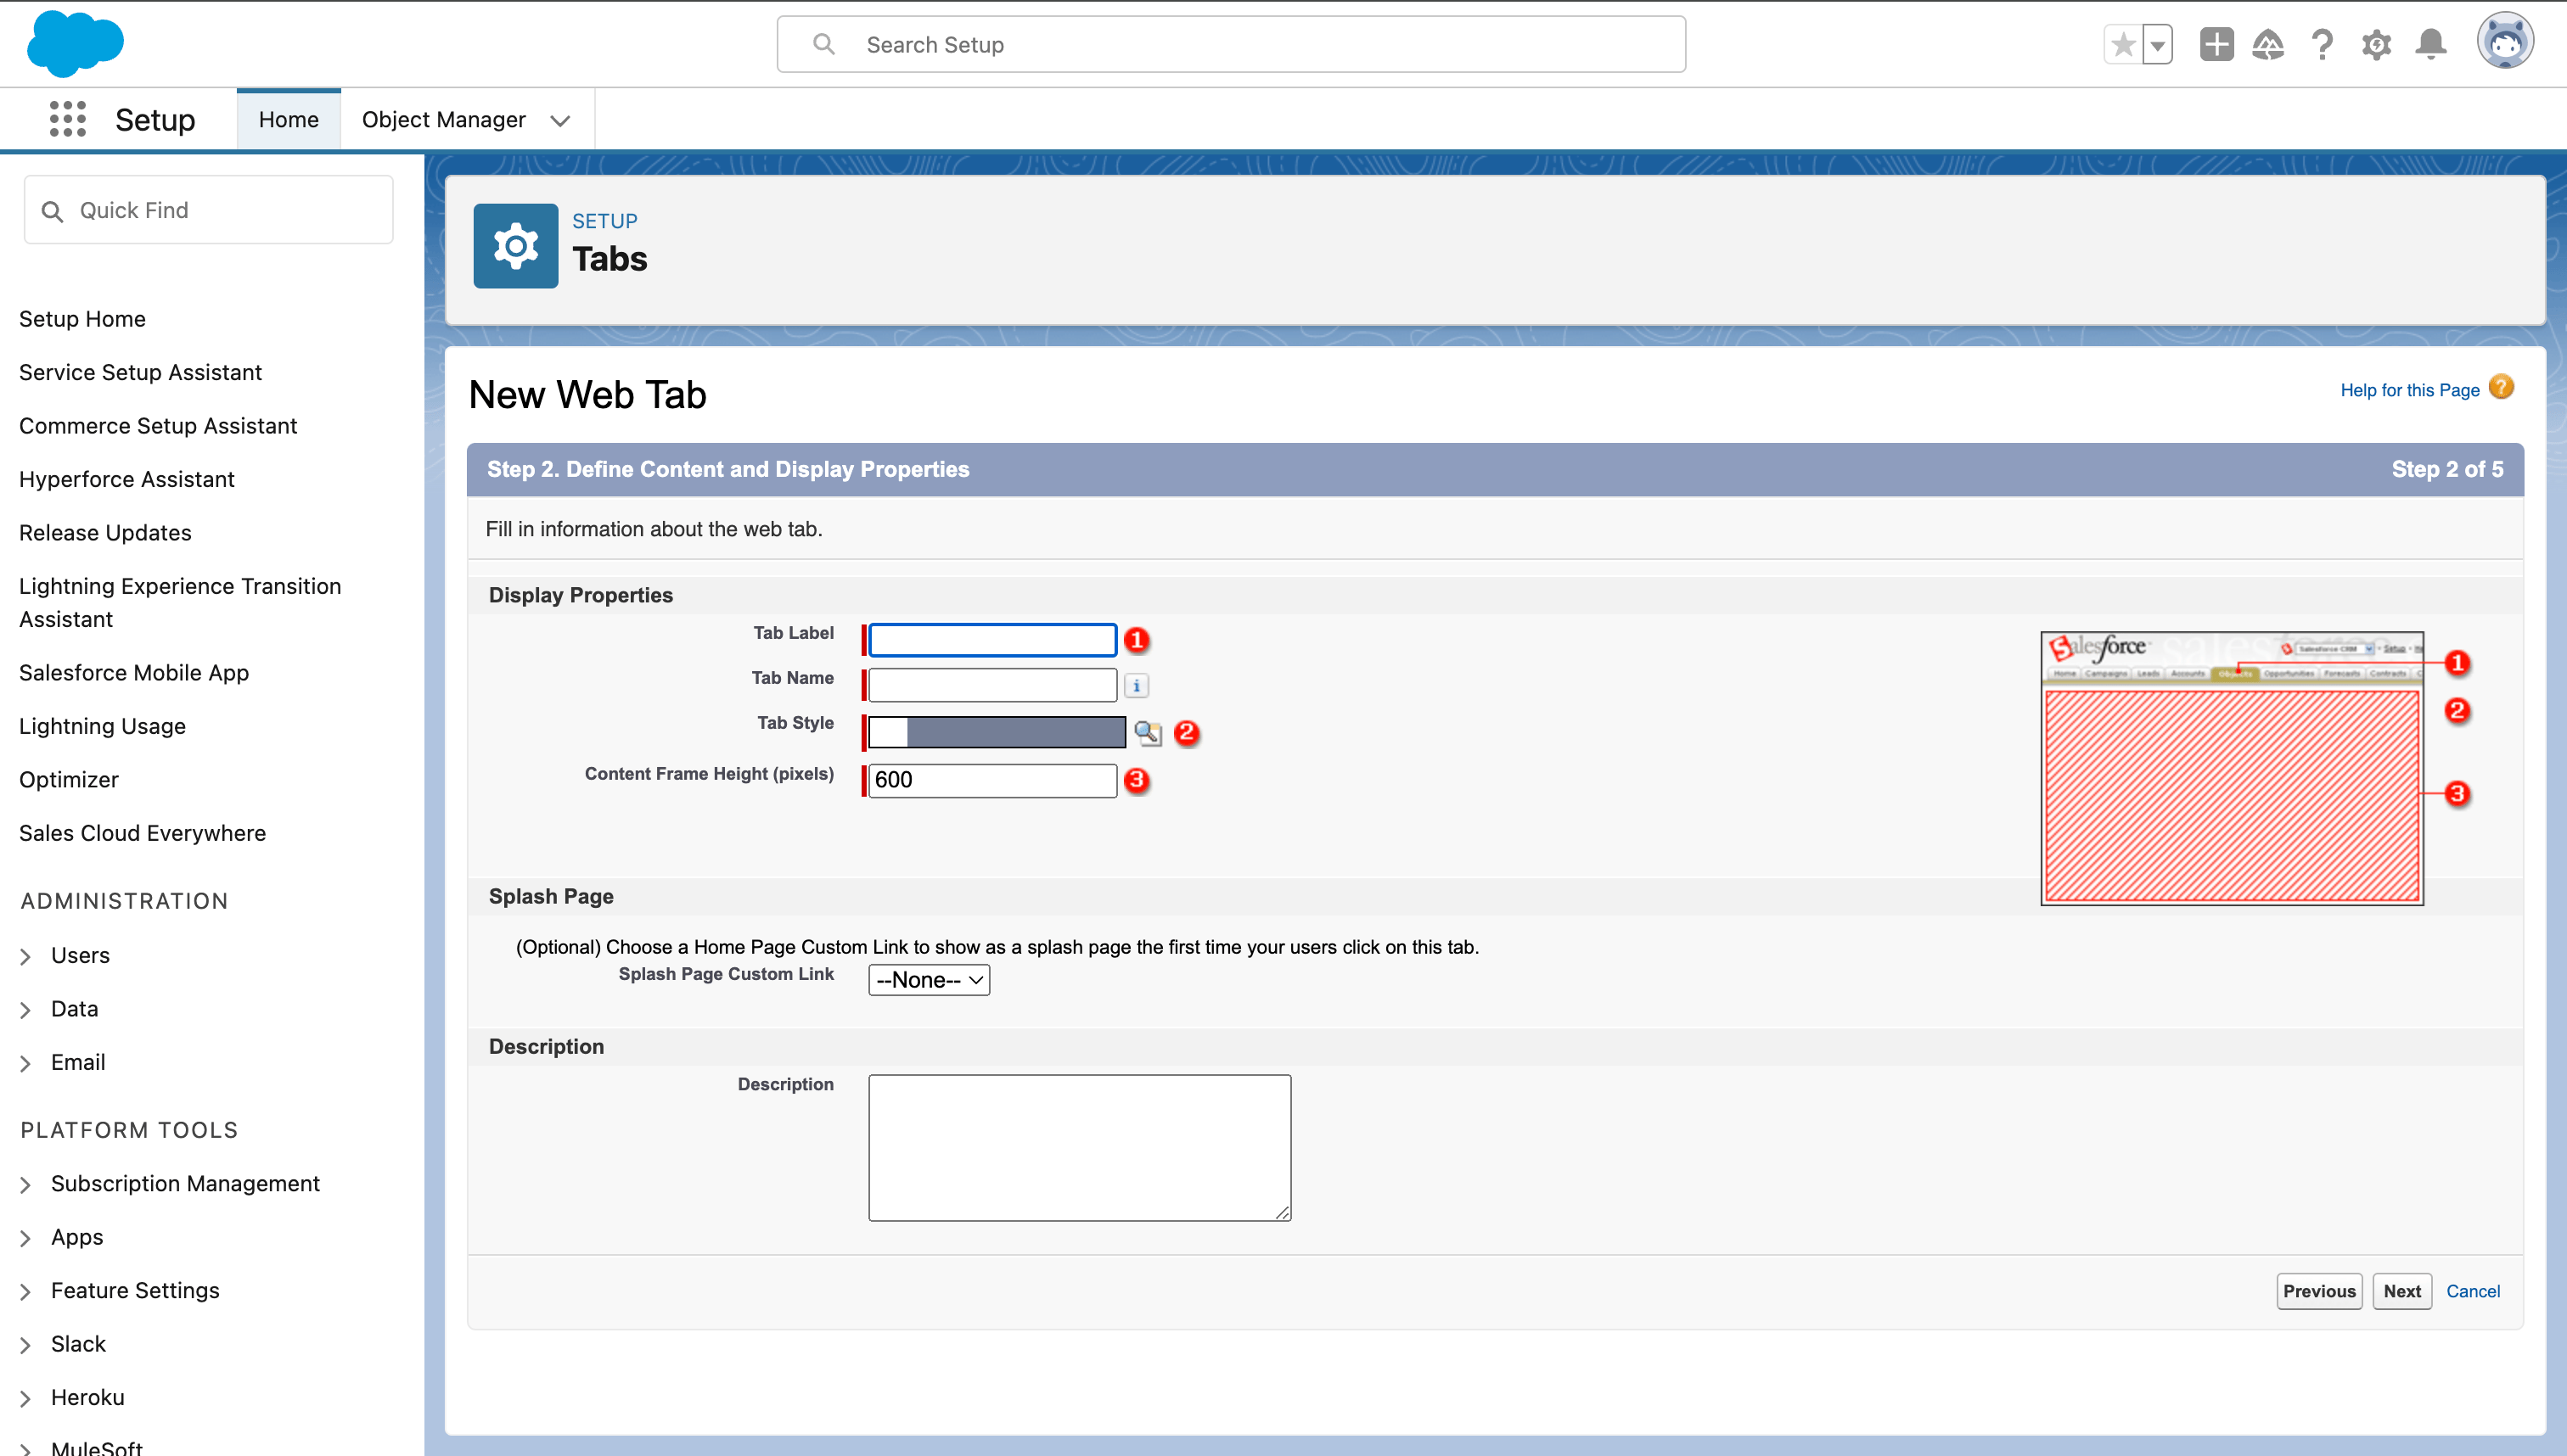
Task: Click the Quick Find search box
Action: pyautogui.click(x=208, y=210)
